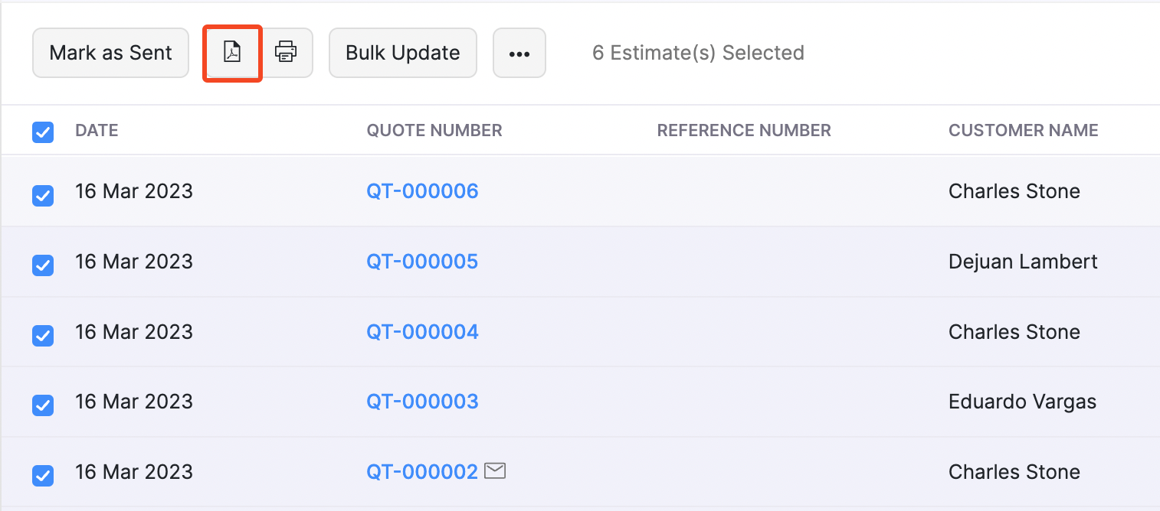Open quote QT-000006 link

coord(422,191)
